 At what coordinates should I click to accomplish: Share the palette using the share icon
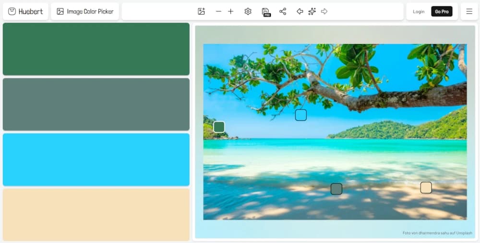283,12
